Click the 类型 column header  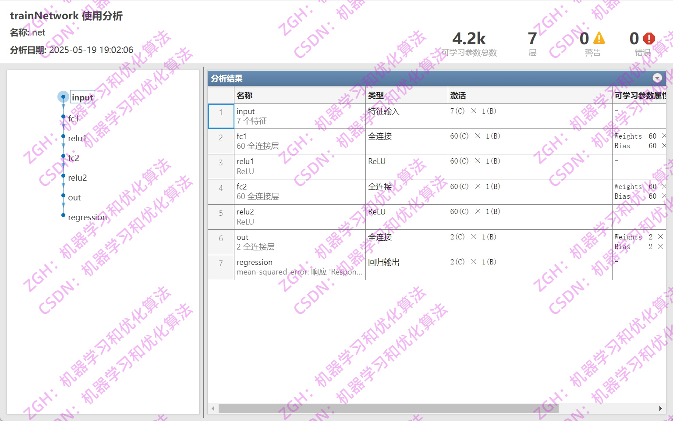(x=375, y=95)
